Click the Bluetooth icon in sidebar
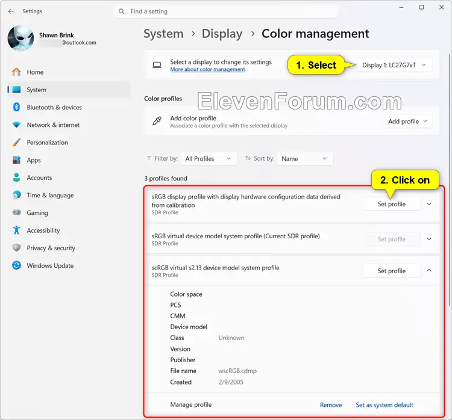 16,107
